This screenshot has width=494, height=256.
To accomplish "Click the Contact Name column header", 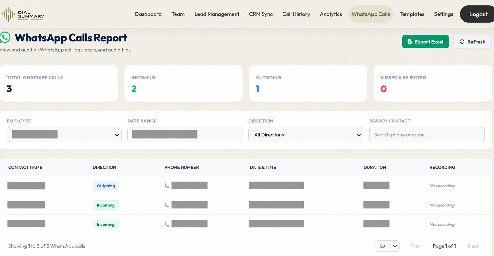I will click(25, 167).
